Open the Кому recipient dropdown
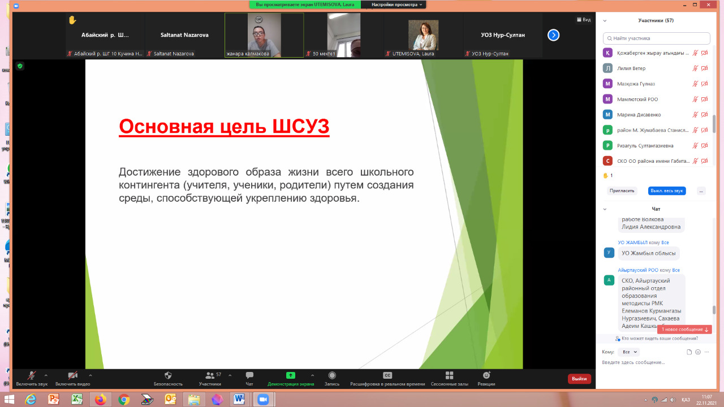Viewport: 724px width, 407px height. (x=630, y=352)
